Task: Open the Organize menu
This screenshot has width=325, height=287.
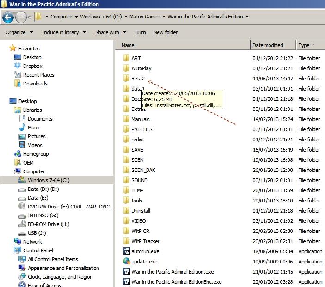Action: (19, 32)
